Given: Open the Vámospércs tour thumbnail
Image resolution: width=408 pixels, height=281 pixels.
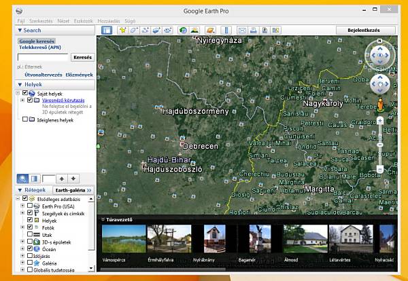Looking at the screenshot, I should tap(124, 239).
